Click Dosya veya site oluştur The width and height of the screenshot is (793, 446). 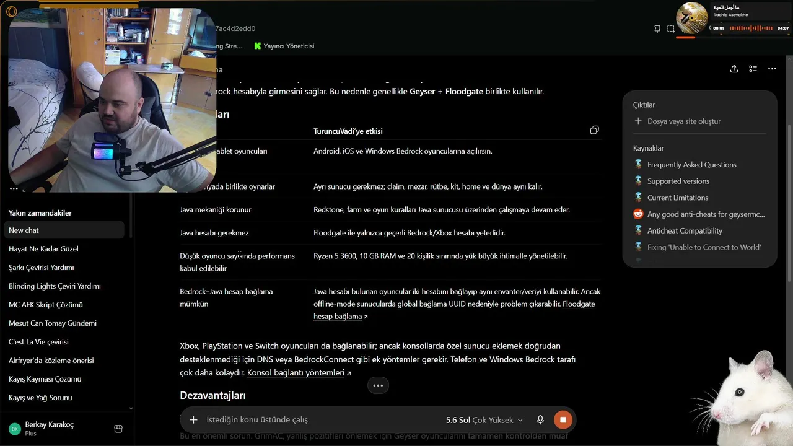tap(684, 121)
